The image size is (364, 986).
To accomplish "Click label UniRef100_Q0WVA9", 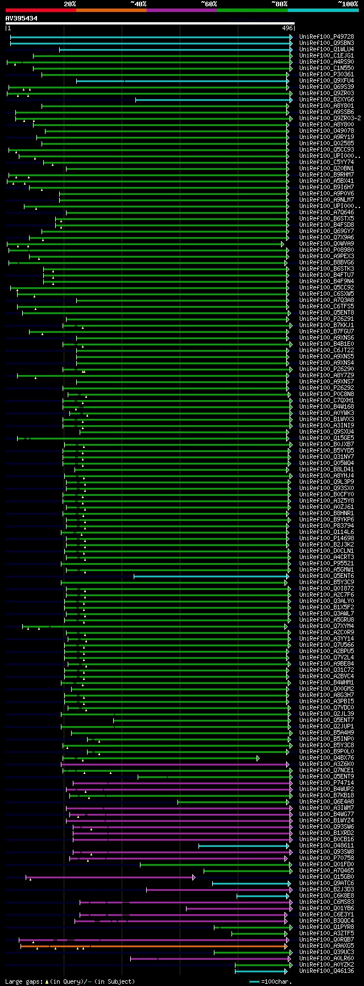I will [x=326, y=243].
